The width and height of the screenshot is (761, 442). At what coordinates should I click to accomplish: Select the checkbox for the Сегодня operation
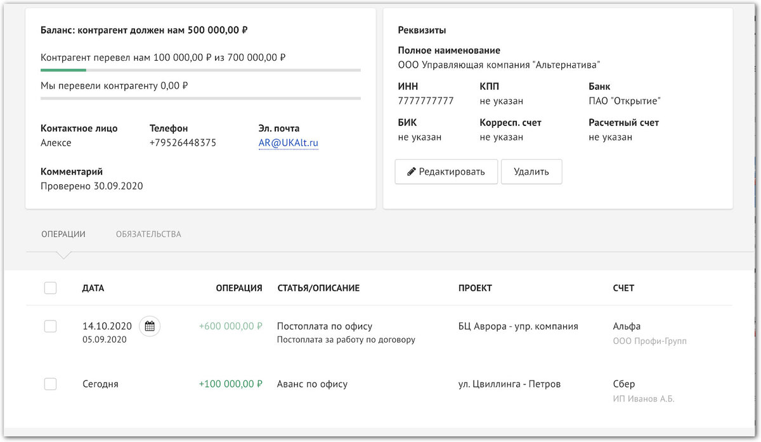(51, 384)
